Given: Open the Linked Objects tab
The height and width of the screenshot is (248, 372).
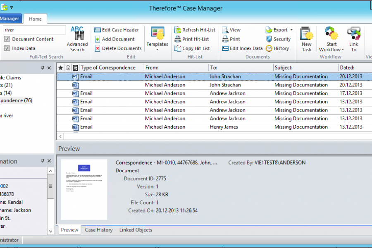Looking at the screenshot, I should click(x=136, y=230).
